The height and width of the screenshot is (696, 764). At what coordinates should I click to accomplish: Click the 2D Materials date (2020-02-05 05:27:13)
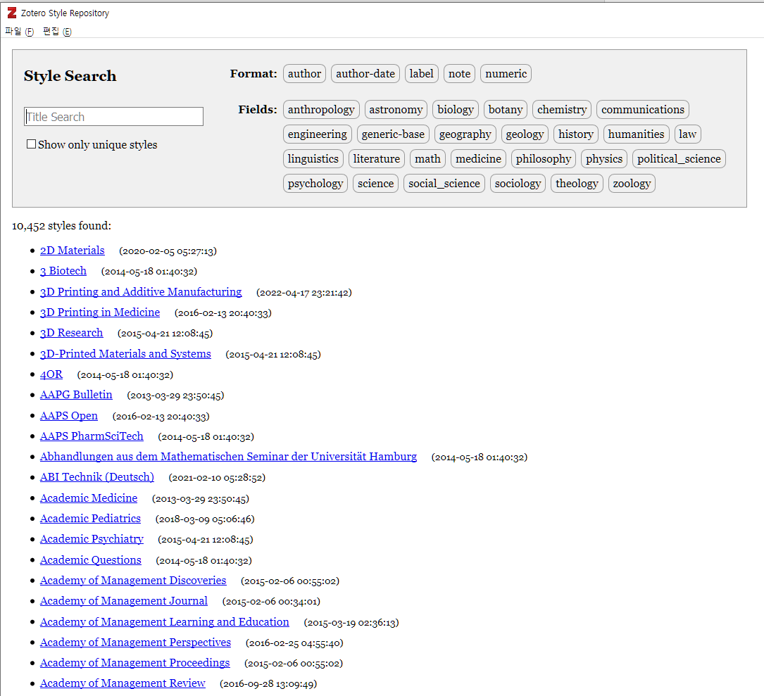(168, 251)
